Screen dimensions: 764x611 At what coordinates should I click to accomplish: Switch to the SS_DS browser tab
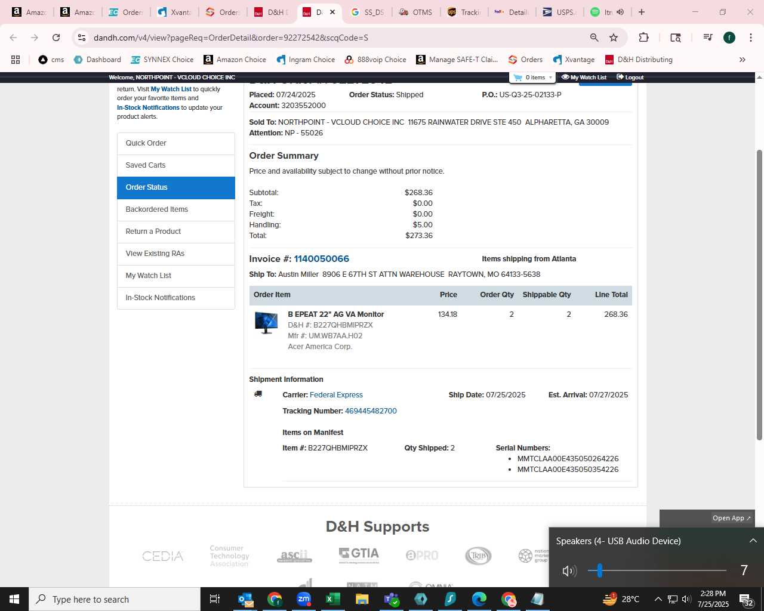(x=368, y=12)
